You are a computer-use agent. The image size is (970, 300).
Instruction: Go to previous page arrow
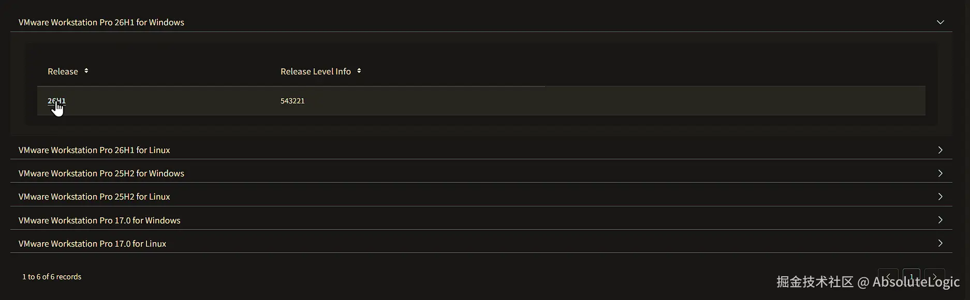pyautogui.click(x=888, y=277)
